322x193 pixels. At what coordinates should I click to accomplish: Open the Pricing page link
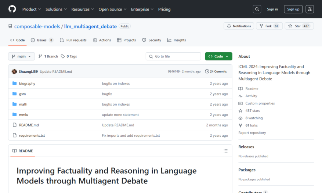(x=164, y=9)
